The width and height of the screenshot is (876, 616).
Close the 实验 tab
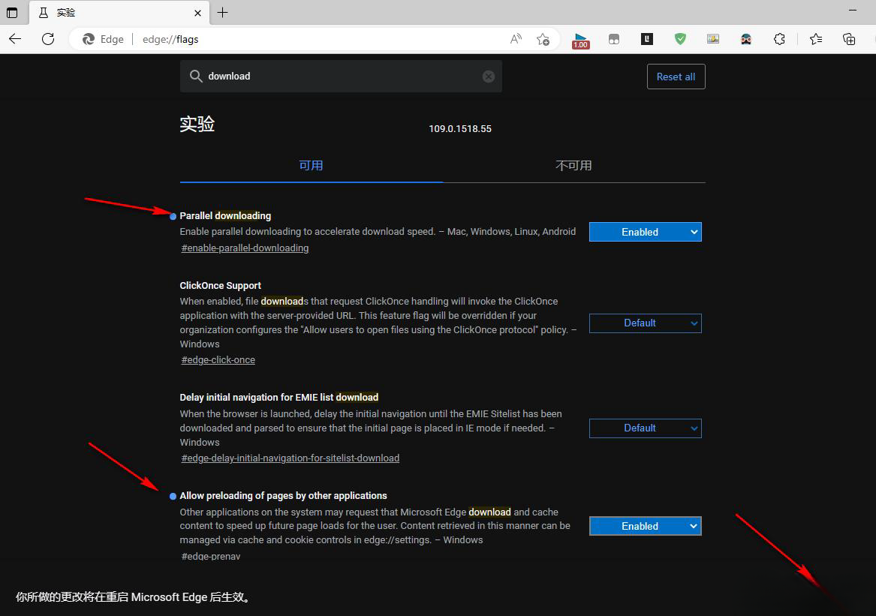coord(197,13)
